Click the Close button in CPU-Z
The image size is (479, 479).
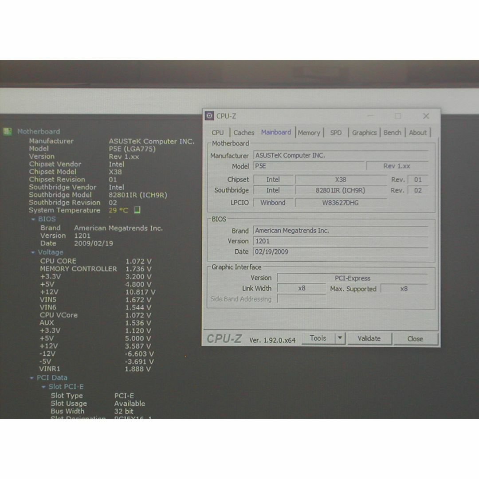pyautogui.click(x=415, y=339)
